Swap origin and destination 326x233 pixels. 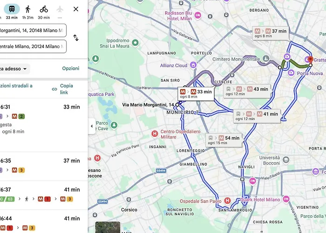tap(76, 38)
